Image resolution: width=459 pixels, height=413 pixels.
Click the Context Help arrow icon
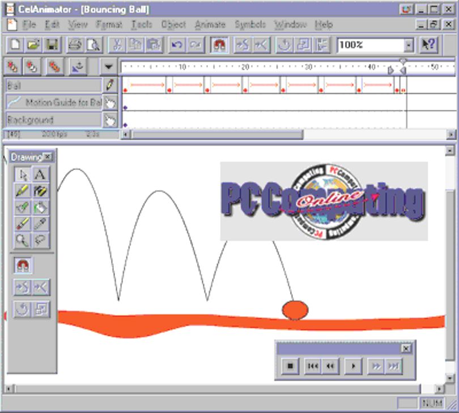pos(429,45)
